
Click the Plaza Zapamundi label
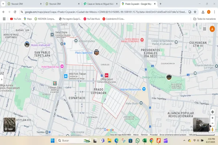coord(84,53)
